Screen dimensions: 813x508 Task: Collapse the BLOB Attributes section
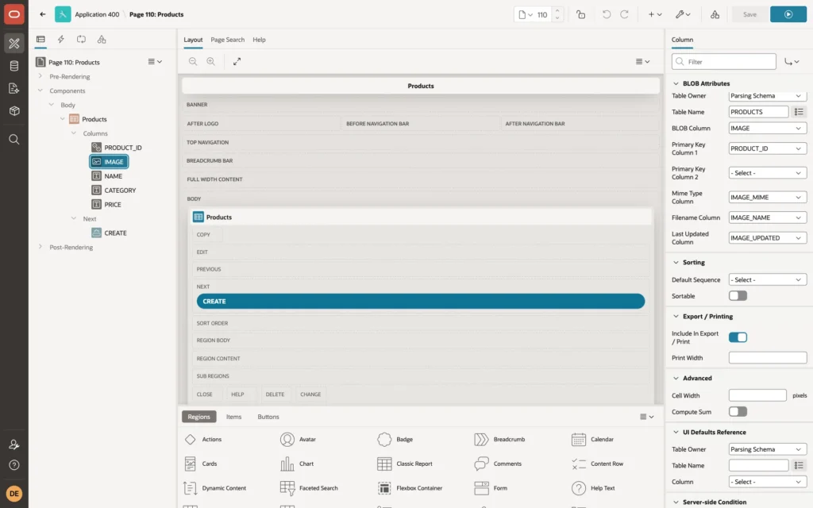click(x=676, y=83)
